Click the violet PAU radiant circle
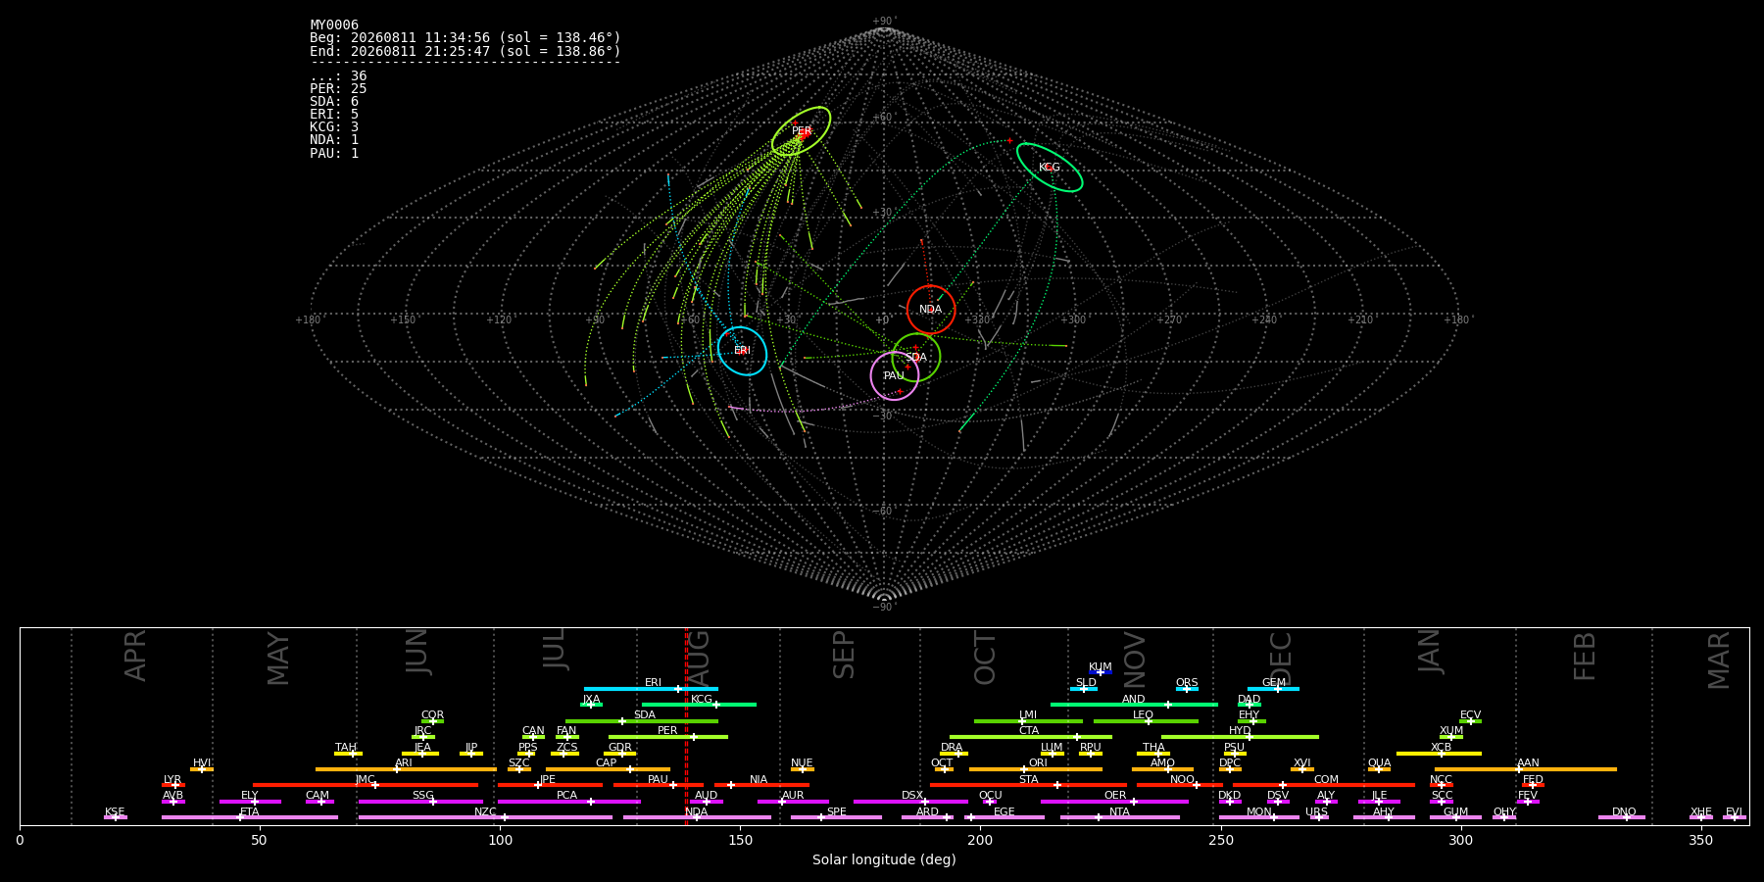The height and width of the screenshot is (882, 1764). [x=895, y=376]
